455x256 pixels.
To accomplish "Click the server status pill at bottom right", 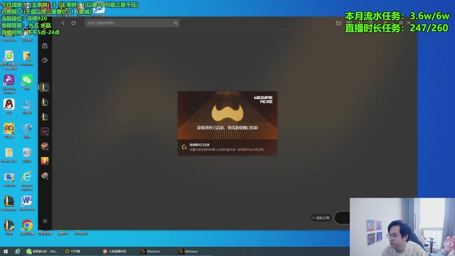I will pyautogui.click(x=321, y=218).
